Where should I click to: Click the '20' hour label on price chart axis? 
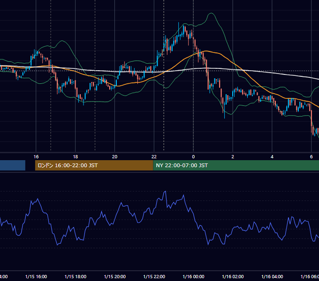tap(115, 156)
